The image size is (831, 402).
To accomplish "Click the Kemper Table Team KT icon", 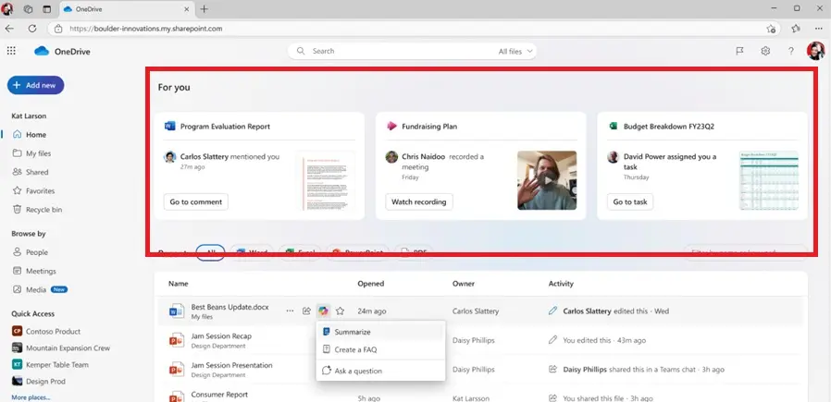I will (x=17, y=364).
